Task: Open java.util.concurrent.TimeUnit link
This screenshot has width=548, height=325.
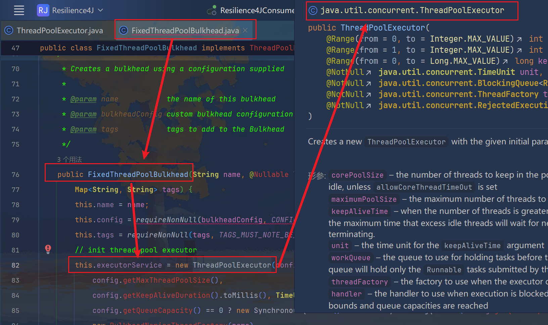Action: pos(447,72)
